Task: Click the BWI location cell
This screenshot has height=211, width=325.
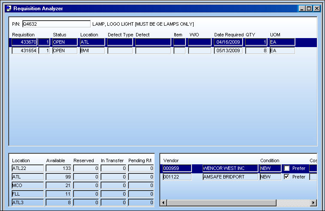Action: 92,51
